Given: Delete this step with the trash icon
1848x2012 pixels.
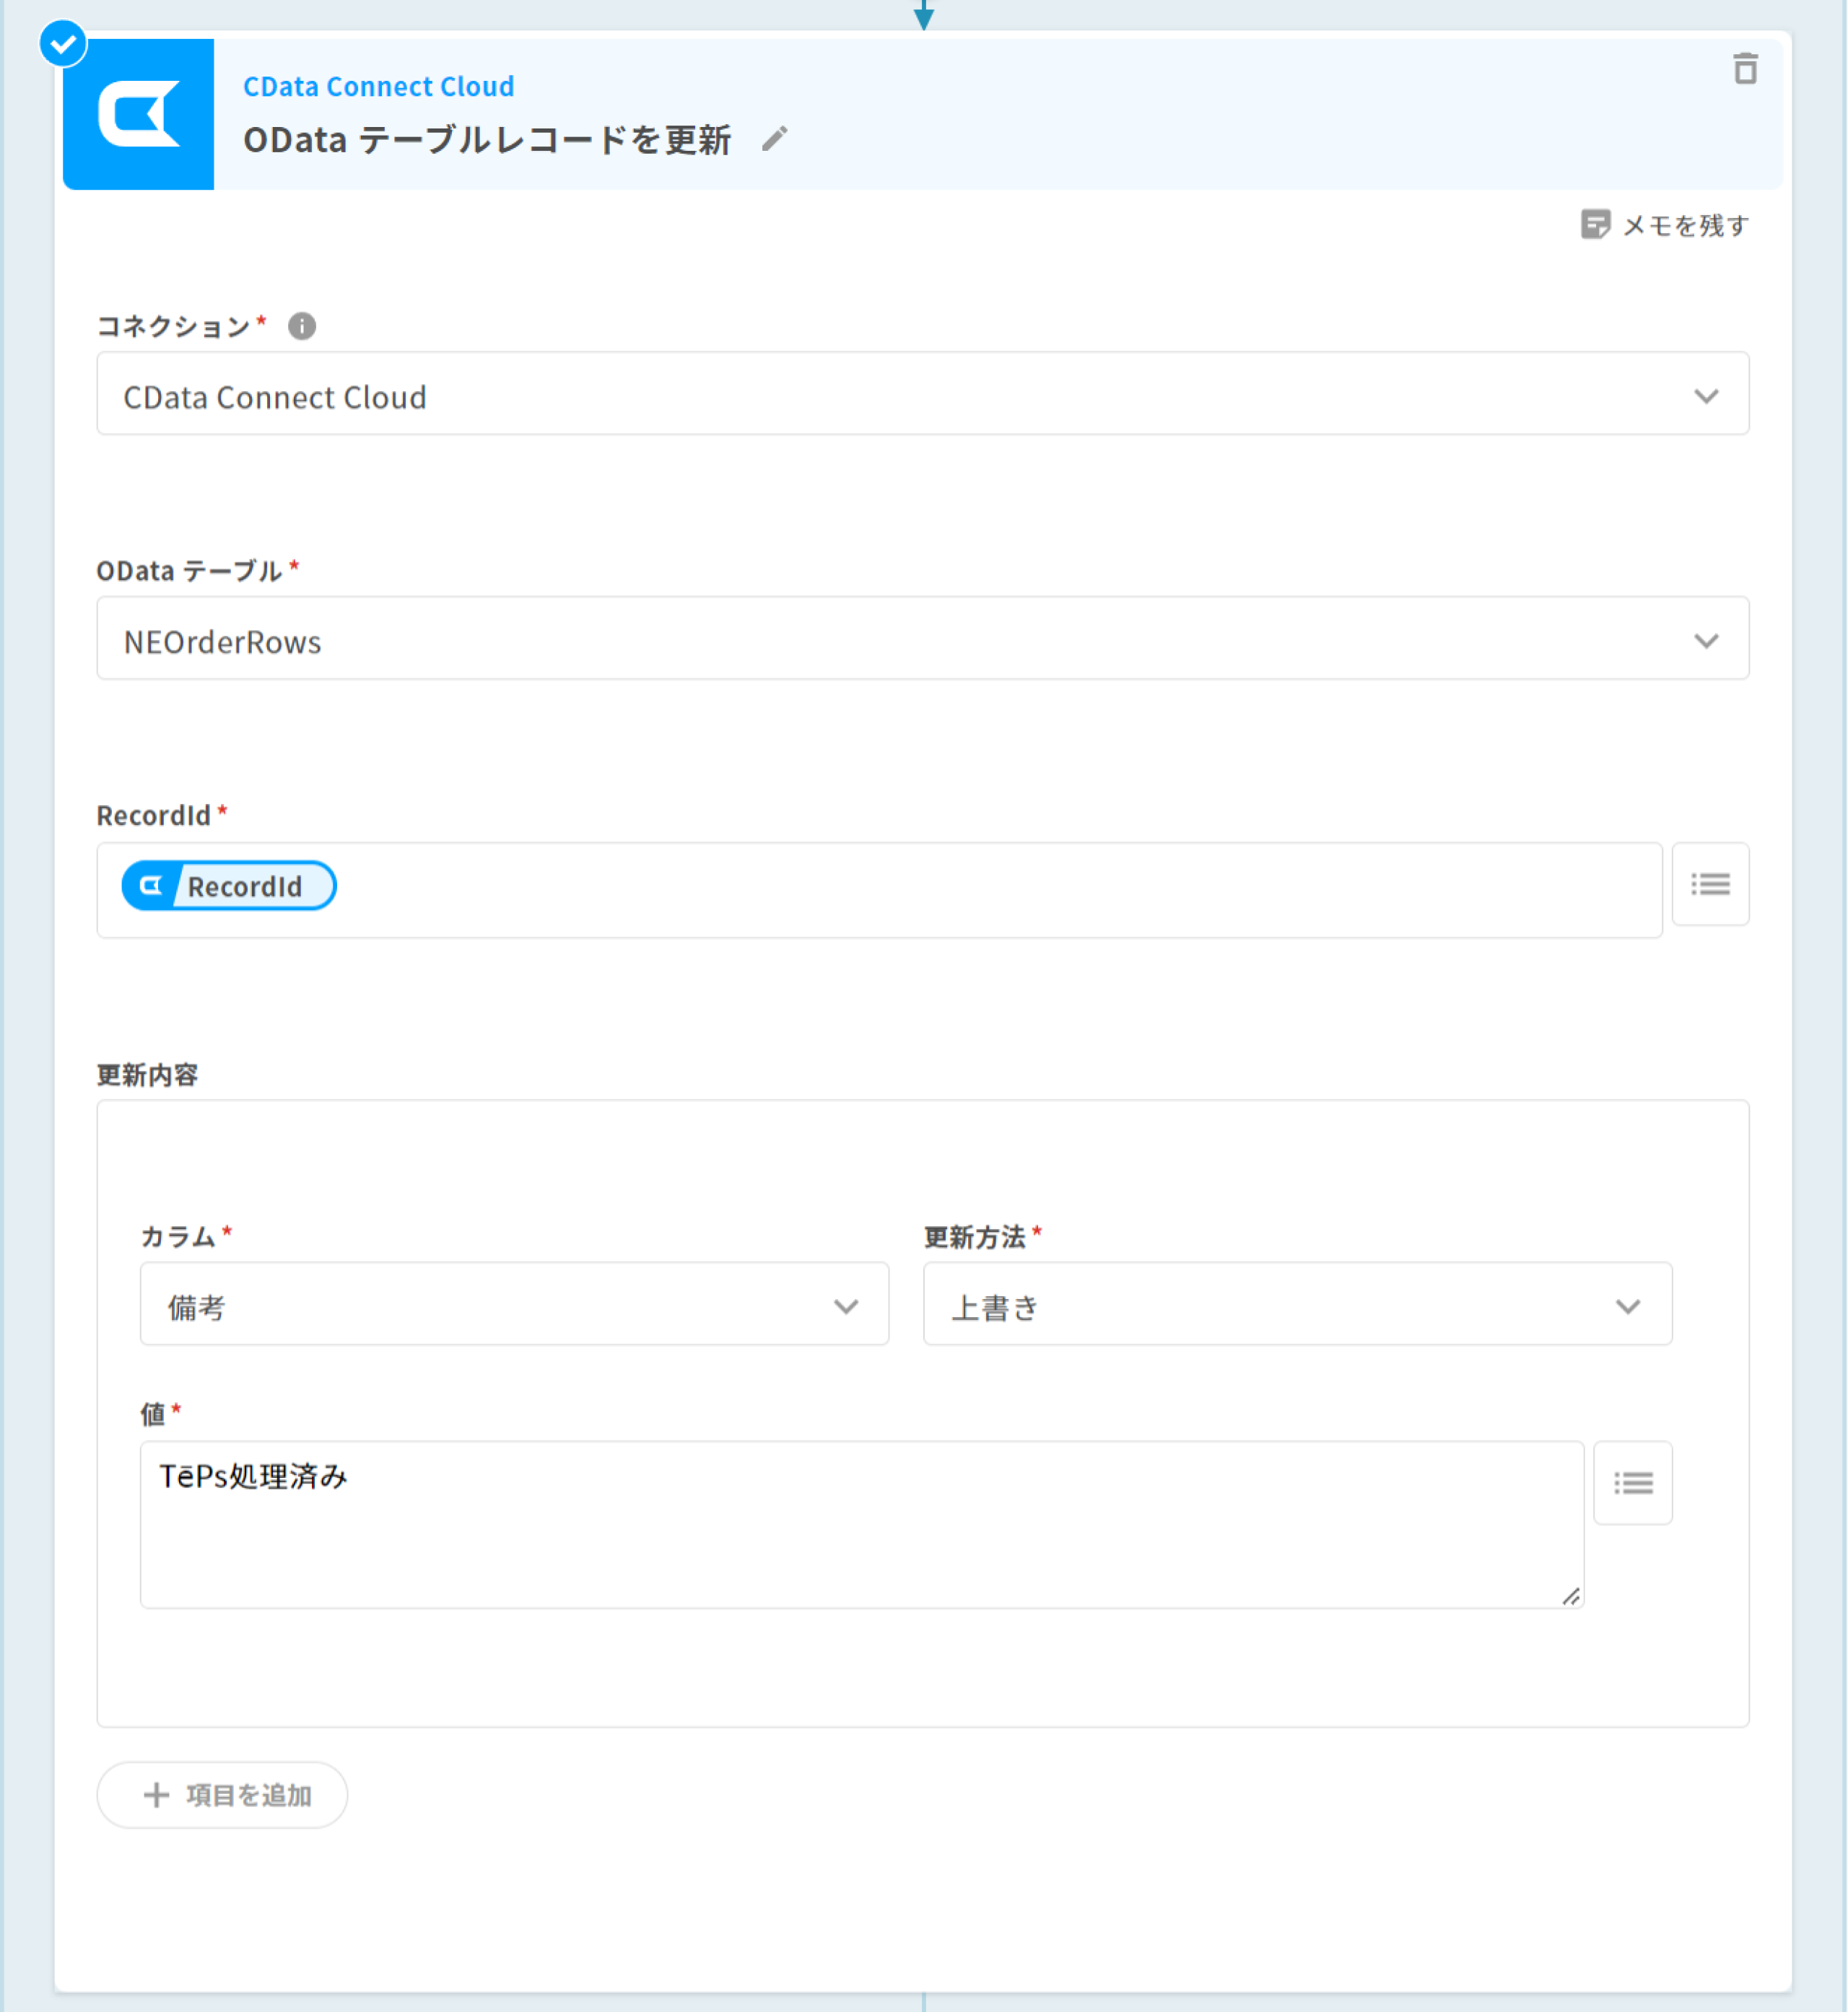Looking at the screenshot, I should [x=1745, y=71].
